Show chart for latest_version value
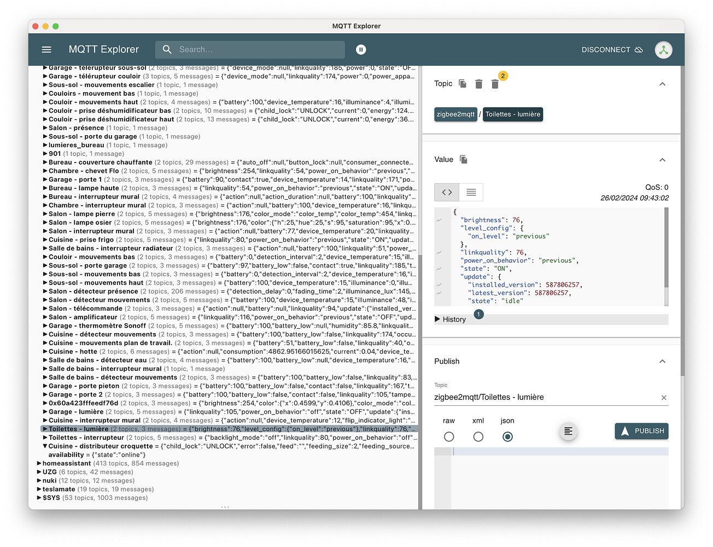Screen dimensions: 713x547 click(x=439, y=293)
